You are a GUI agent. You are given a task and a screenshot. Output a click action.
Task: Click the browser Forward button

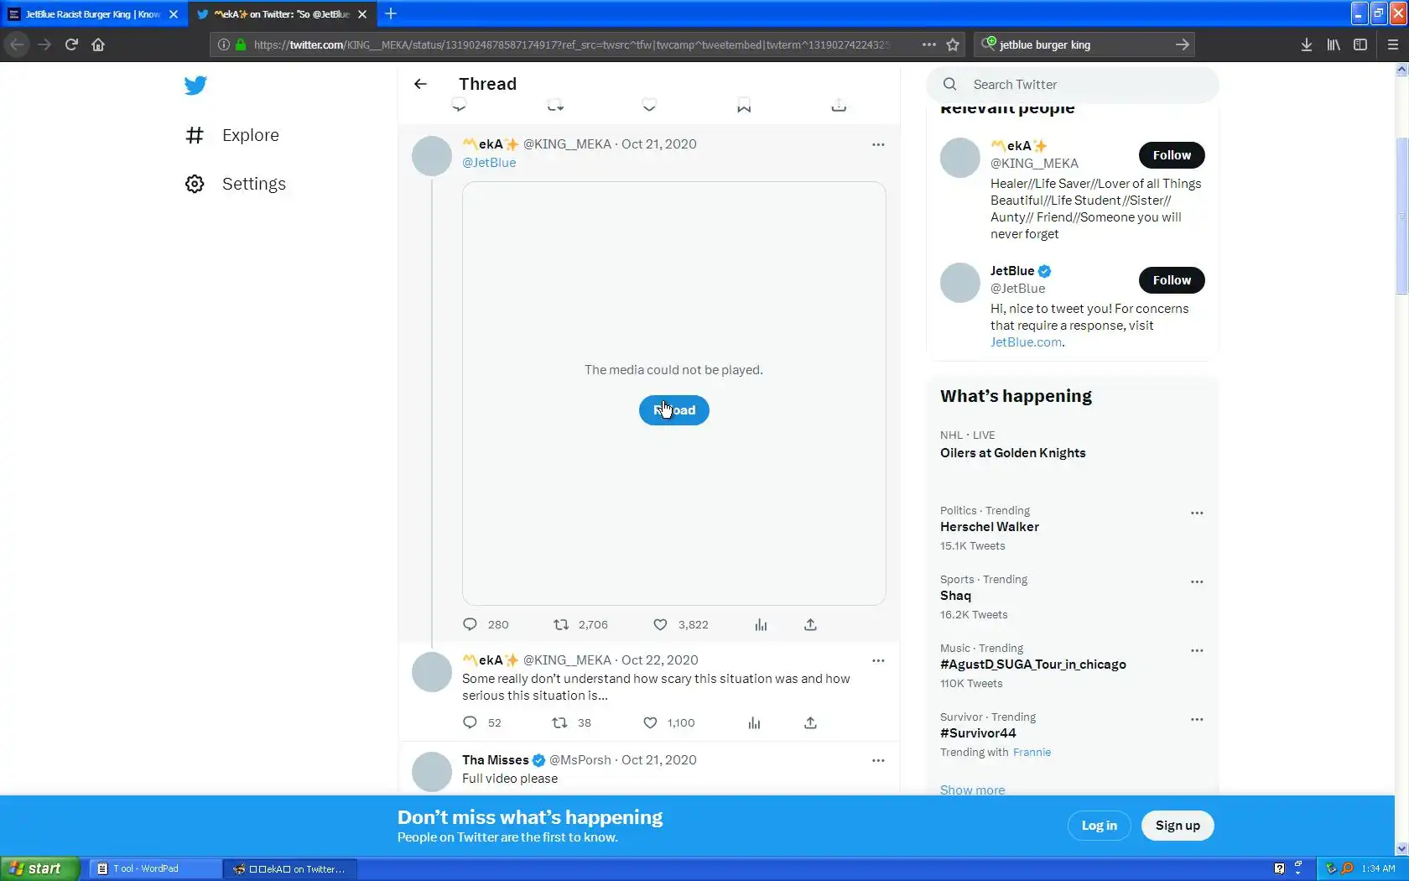[44, 44]
